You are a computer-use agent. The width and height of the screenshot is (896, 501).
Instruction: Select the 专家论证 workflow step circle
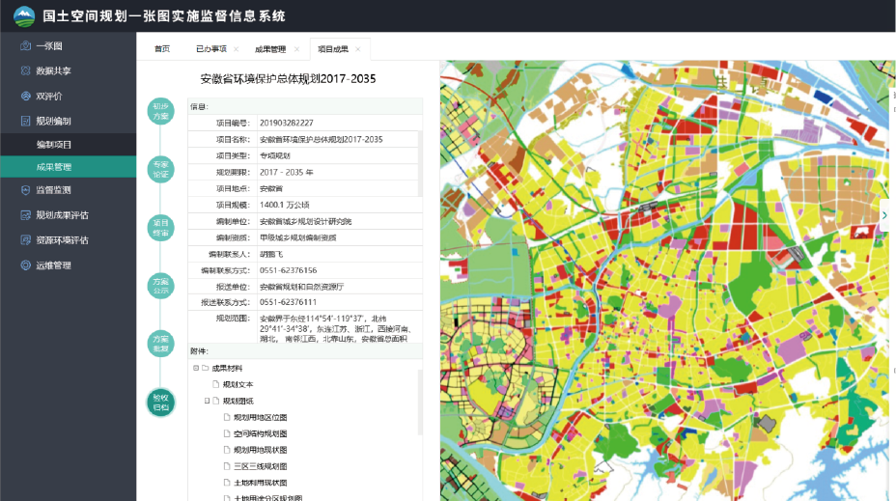pyautogui.click(x=160, y=169)
